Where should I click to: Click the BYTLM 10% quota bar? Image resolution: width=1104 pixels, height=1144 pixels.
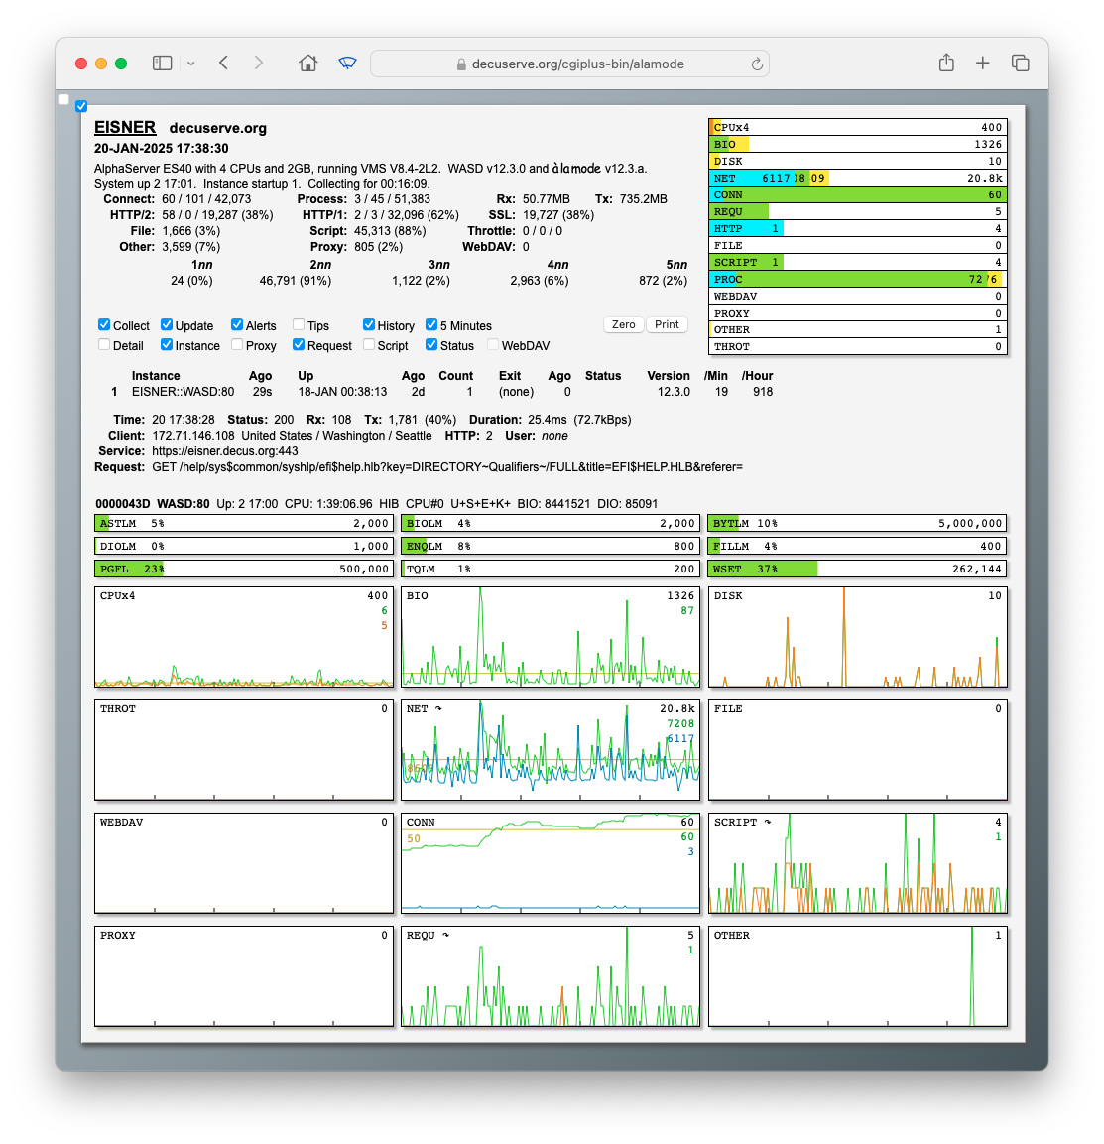point(858,523)
